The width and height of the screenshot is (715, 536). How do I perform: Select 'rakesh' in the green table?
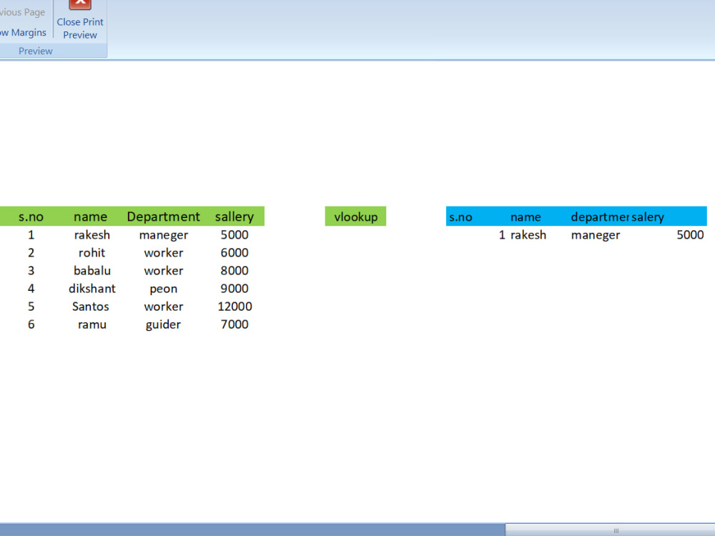click(x=92, y=234)
